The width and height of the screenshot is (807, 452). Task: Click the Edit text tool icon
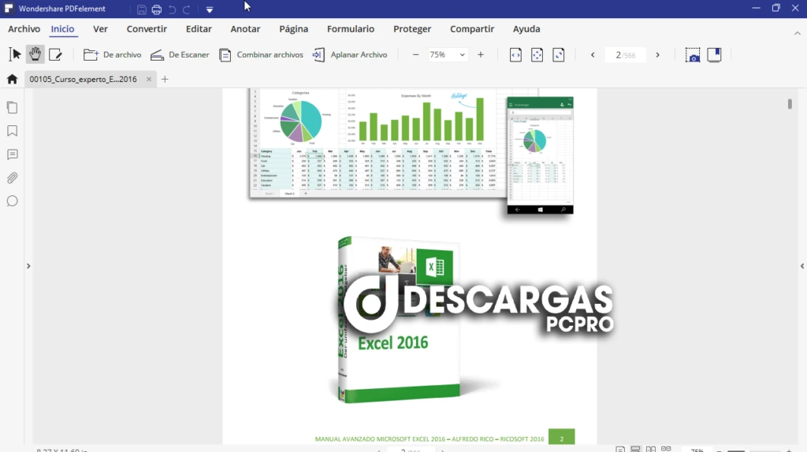pyautogui.click(x=55, y=54)
